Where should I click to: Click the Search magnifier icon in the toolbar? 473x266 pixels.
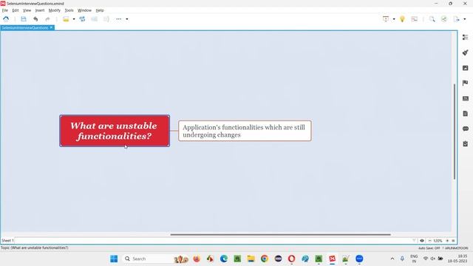pyautogui.click(x=432, y=19)
